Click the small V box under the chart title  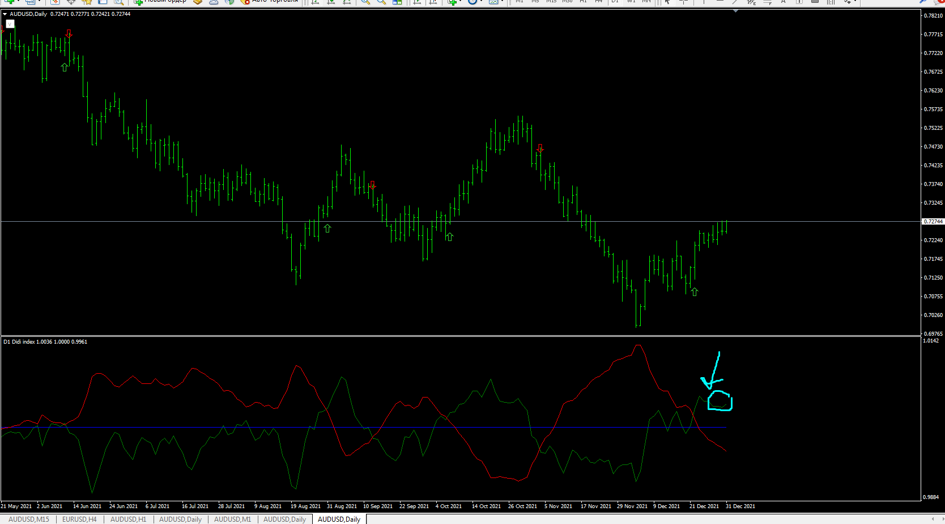pos(10,24)
